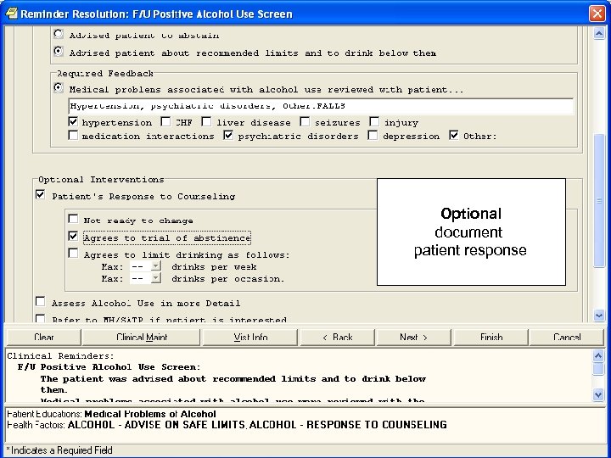This screenshot has width=611, height=458.
Task: Check the depression checkbox
Action: [373, 135]
